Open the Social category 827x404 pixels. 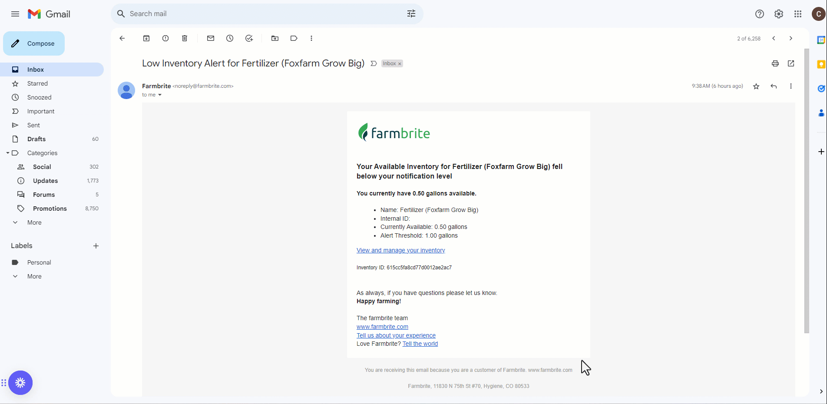coord(52,167)
